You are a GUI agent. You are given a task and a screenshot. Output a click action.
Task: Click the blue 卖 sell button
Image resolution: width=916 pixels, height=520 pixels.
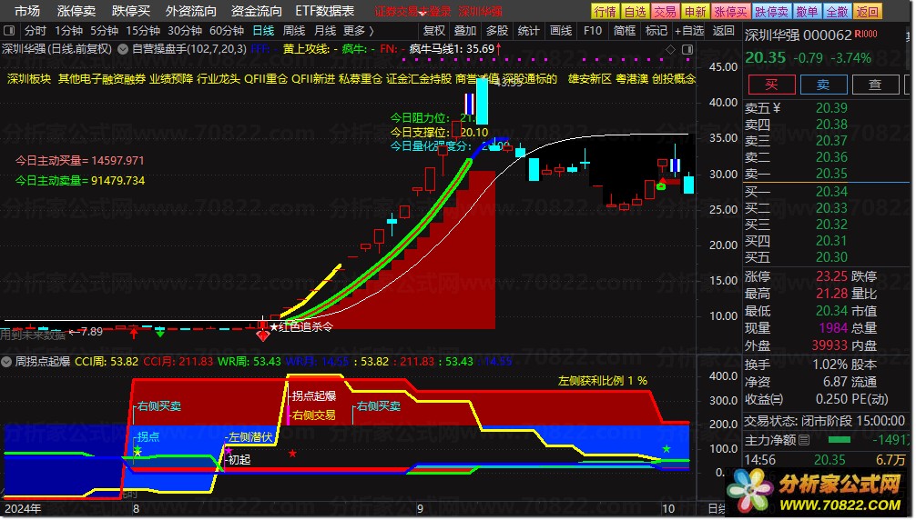click(824, 85)
